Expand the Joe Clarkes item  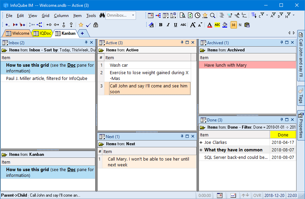pos(201,143)
